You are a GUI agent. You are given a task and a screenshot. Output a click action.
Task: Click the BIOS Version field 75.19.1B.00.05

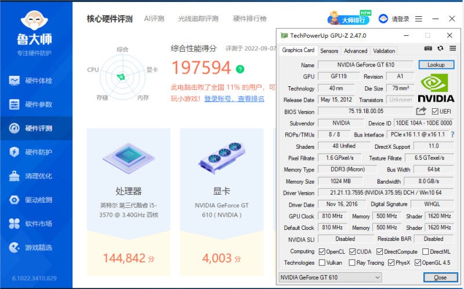tap(366, 111)
